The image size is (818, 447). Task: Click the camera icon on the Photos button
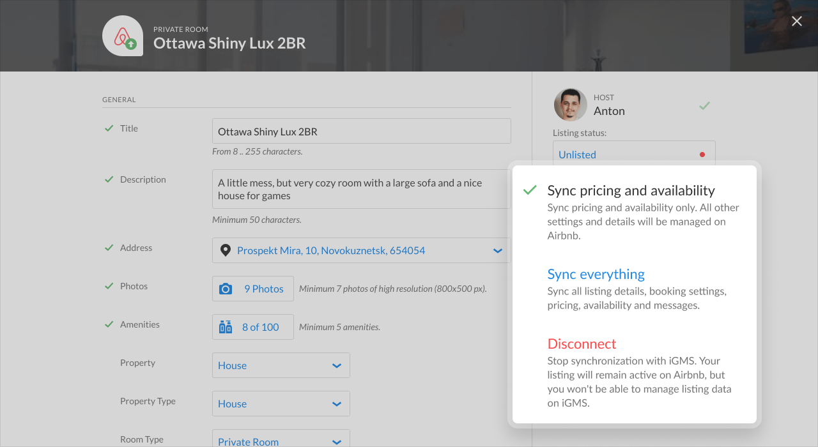(x=226, y=289)
